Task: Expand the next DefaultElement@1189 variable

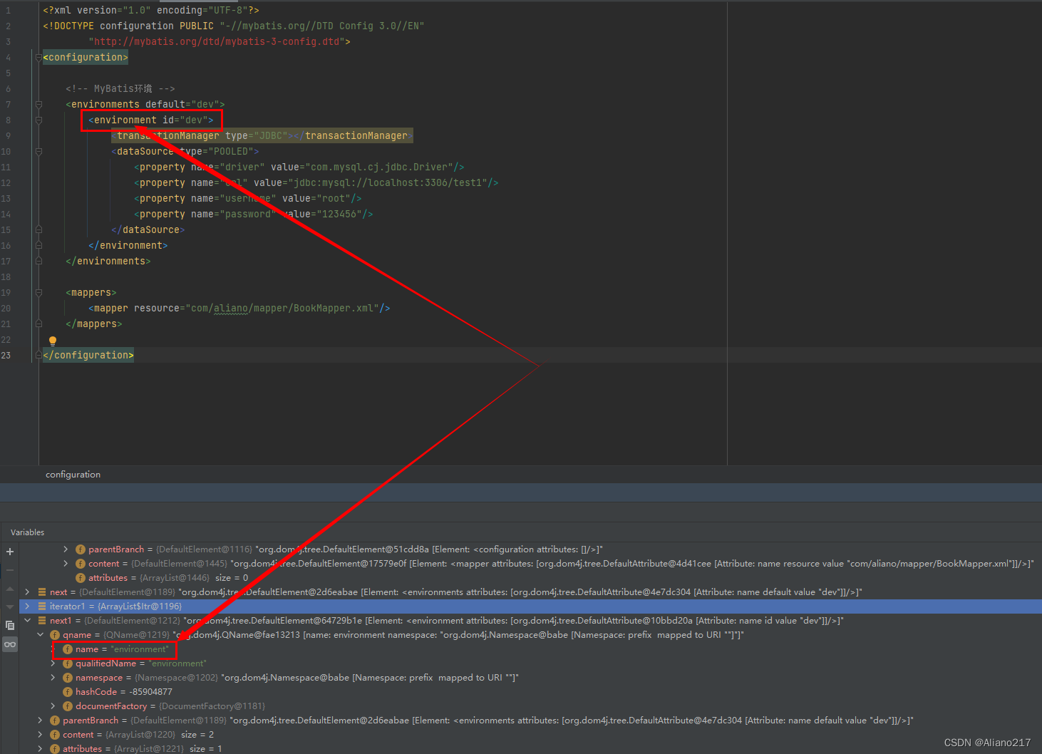Action: click(27, 592)
